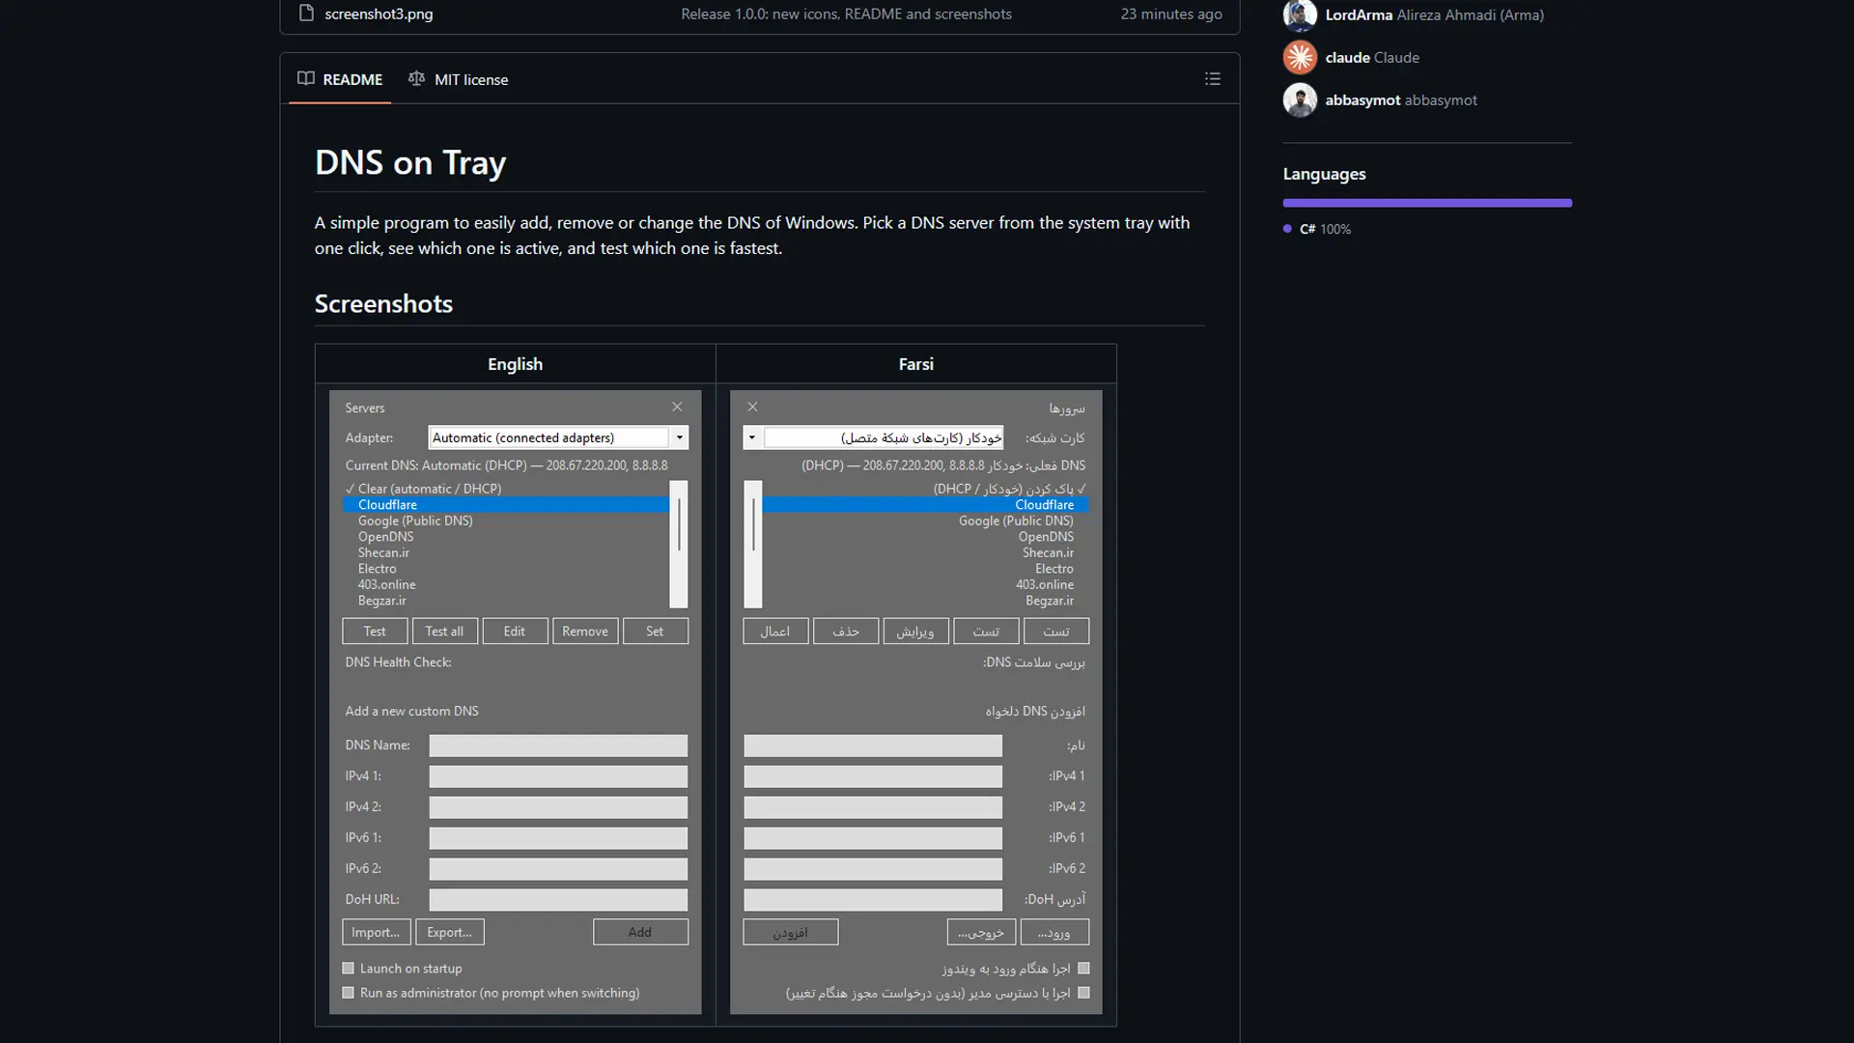The image size is (1854, 1043).
Task: Toggle the Farsi 'اجرا هنگام ورود به ویندوز' checkbox
Action: (1083, 968)
